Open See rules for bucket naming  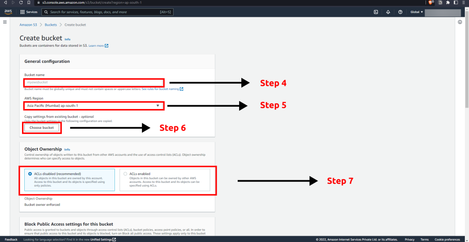pyautogui.click(x=160, y=89)
